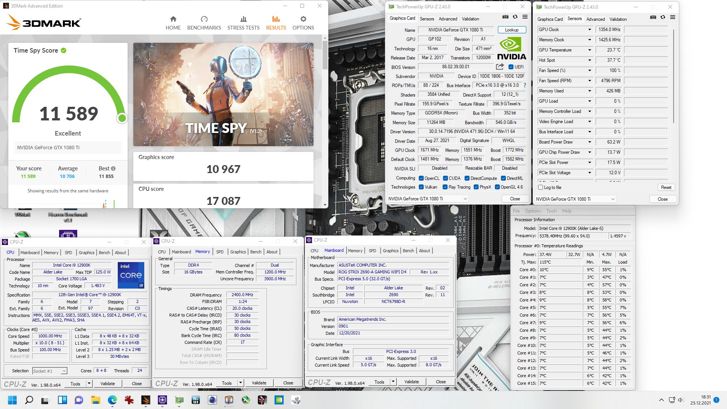
Task: Click the 3DMark icon in the taskbar
Action: 146,400
